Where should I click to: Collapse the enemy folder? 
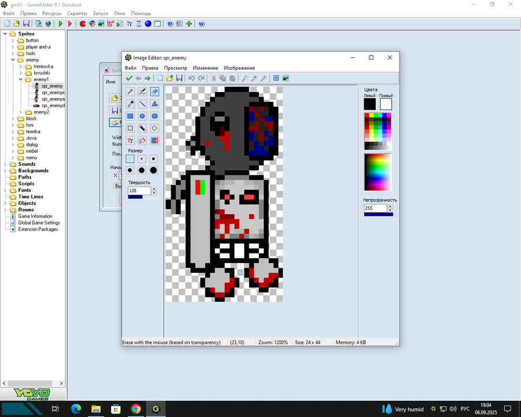tap(13, 60)
